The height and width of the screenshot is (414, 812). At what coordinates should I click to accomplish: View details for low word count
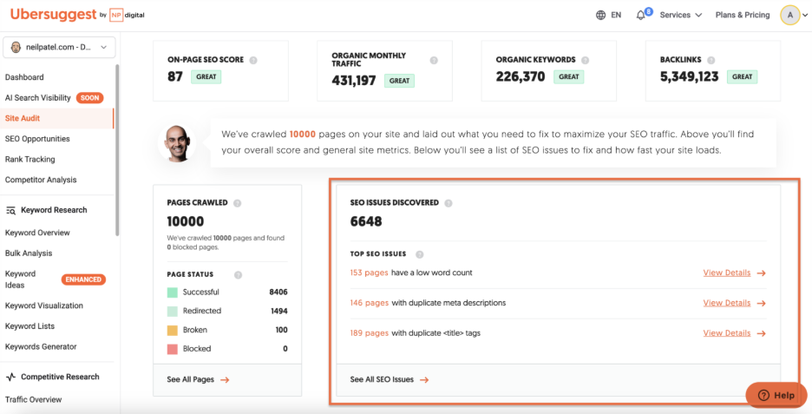tap(727, 273)
